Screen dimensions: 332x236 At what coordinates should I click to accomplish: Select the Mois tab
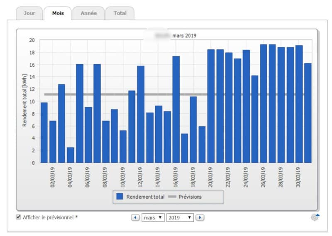[58, 13]
